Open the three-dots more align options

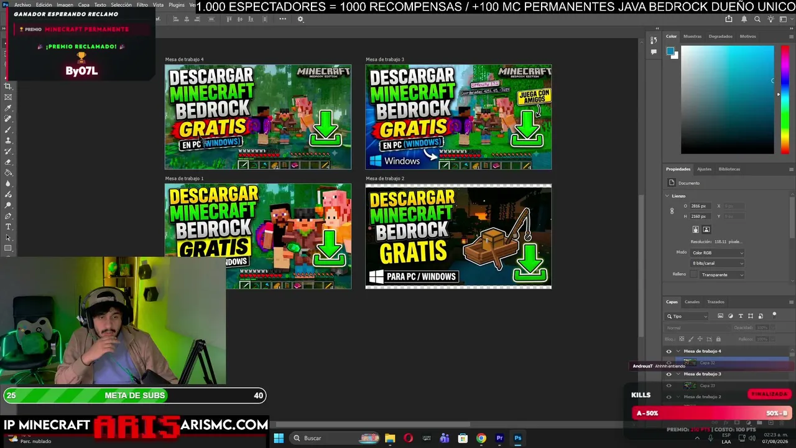282,19
